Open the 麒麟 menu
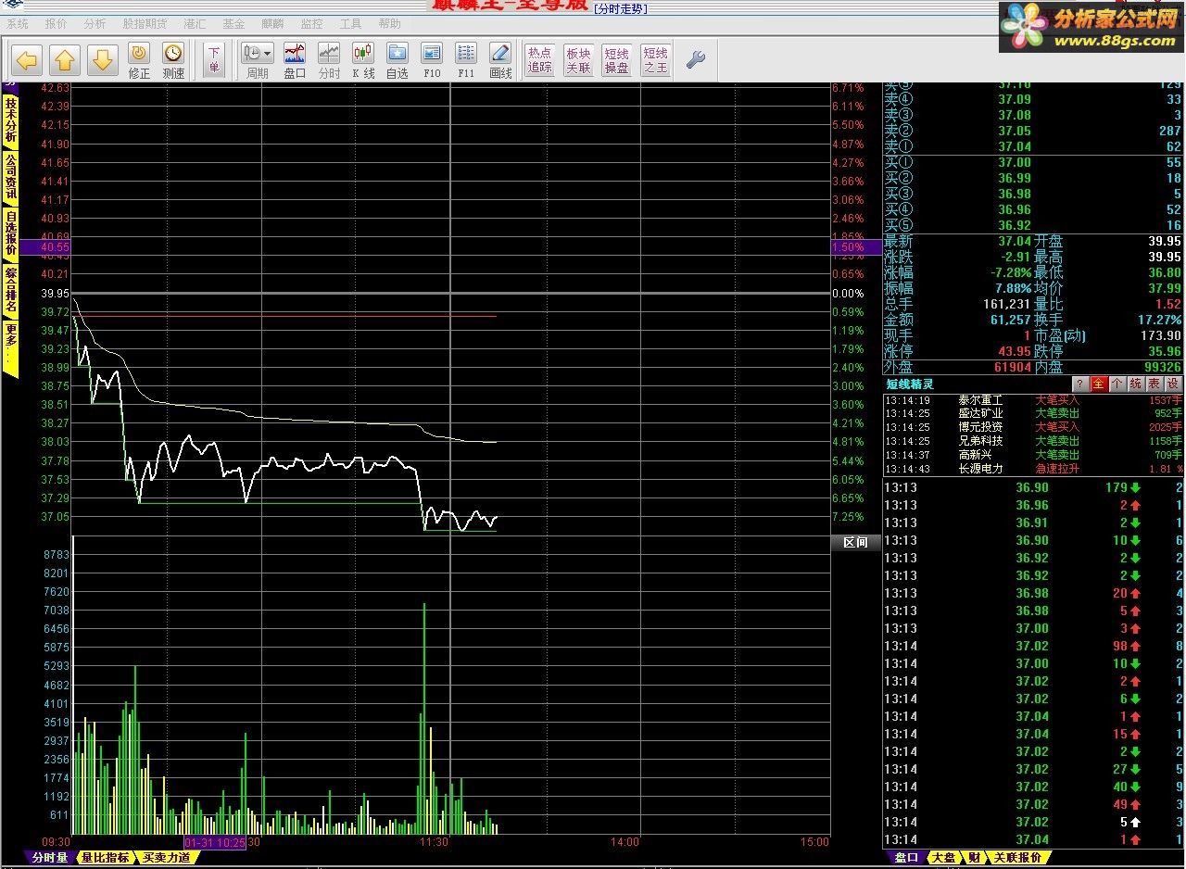 [x=272, y=23]
